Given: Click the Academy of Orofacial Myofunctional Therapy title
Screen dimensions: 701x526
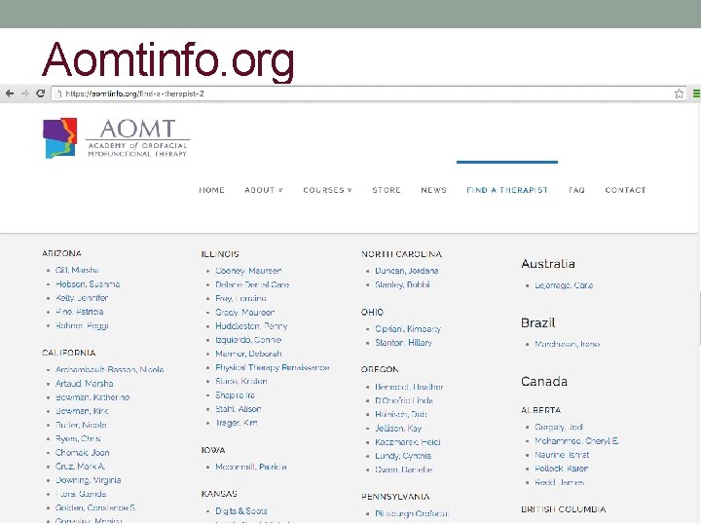Looking at the screenshot, I should 137,149.
